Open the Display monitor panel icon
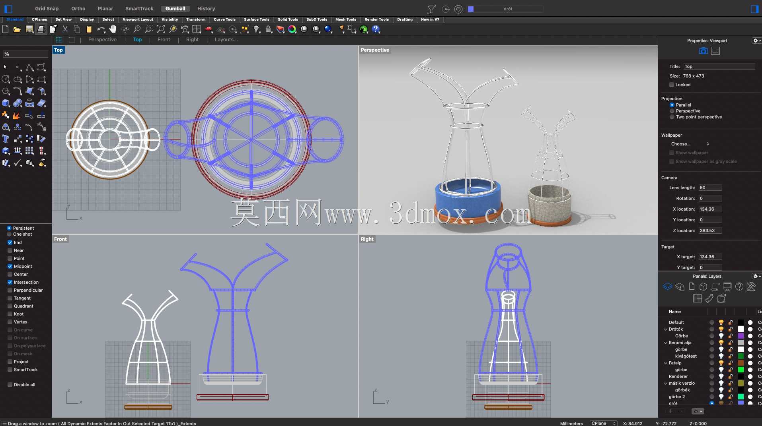The image size is (762, 426). tap(727, 287)
